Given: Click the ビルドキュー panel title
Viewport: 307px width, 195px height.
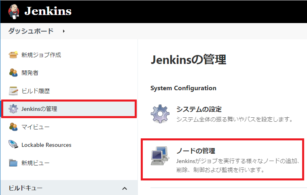Looking at the screenshot, I should (25, 188).
